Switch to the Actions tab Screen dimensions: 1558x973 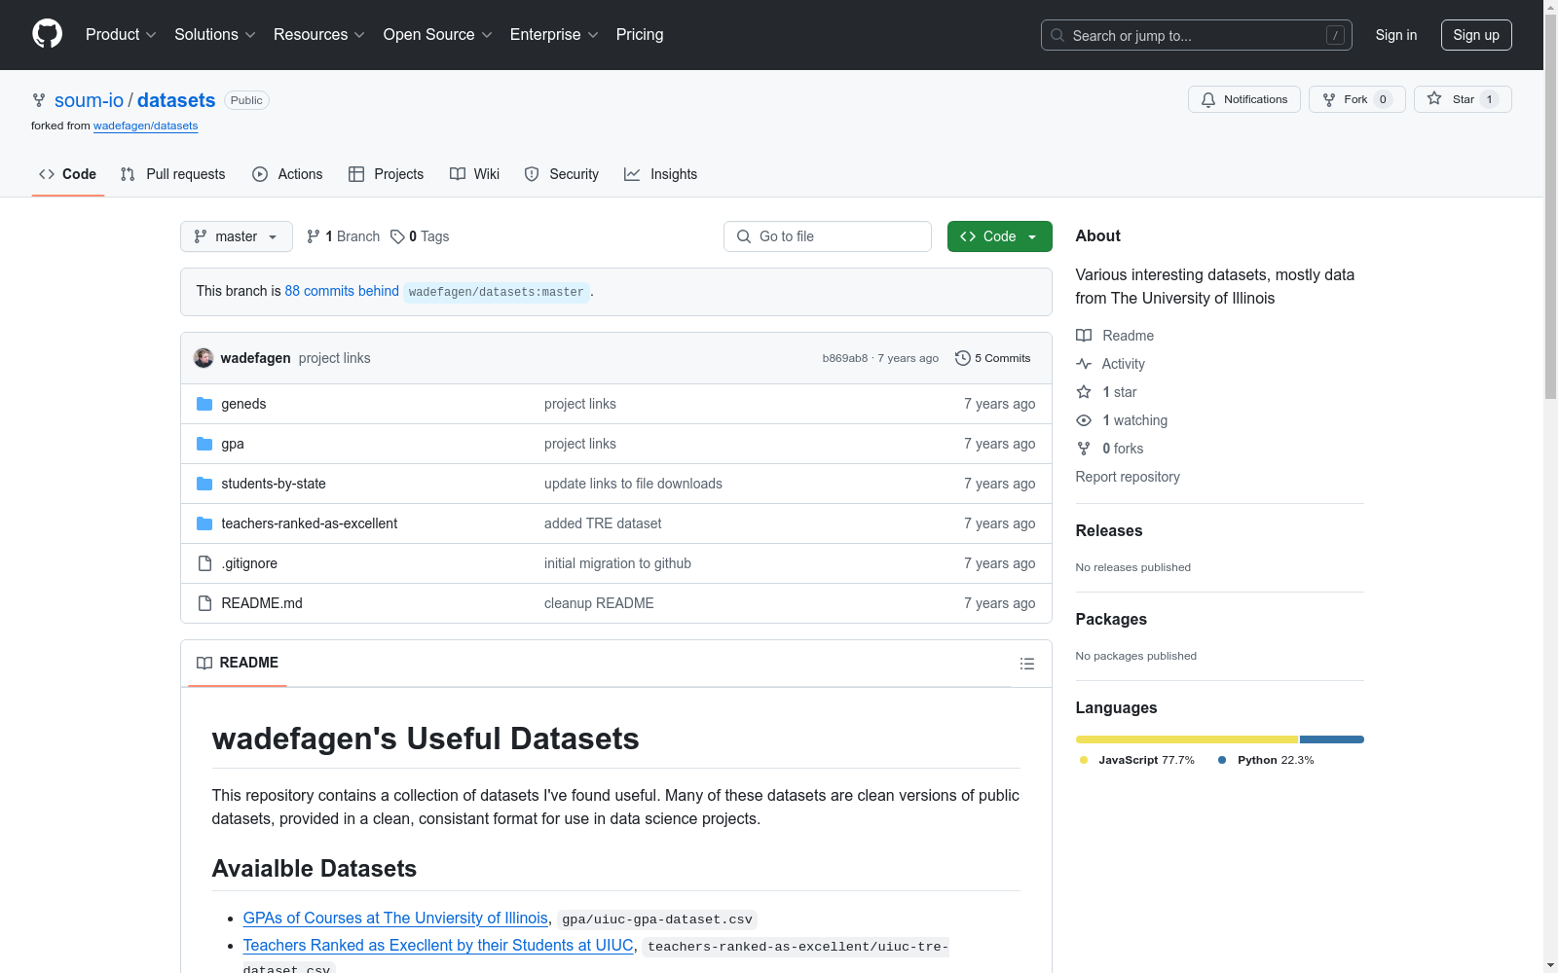point(287,174)
